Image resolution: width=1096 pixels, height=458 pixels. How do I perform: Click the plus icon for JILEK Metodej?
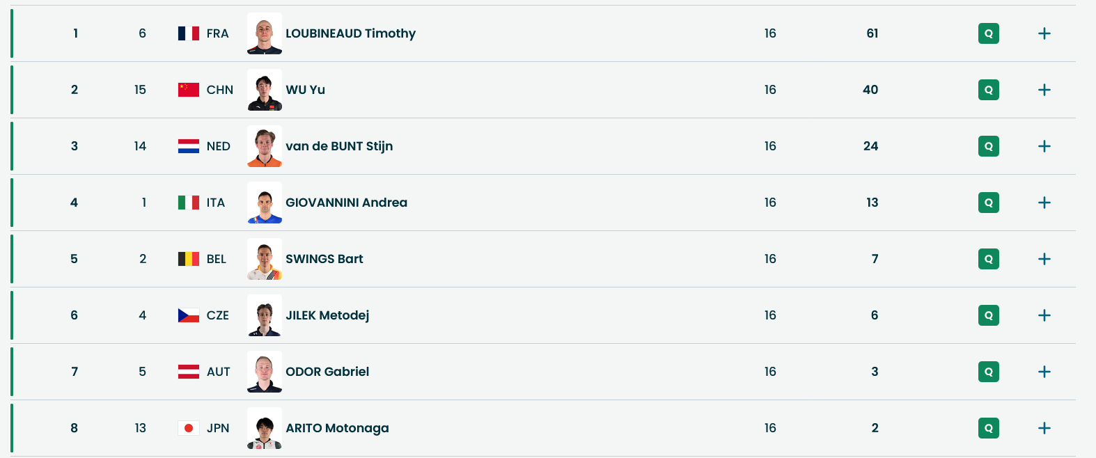[1044, 315]
